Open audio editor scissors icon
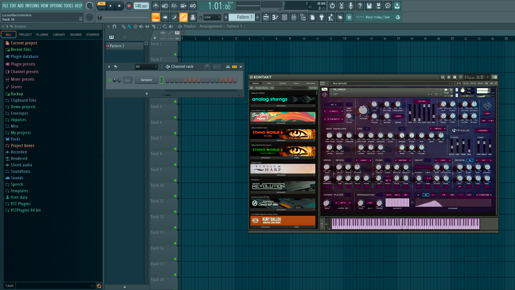Image resolution: width=515 pixels, height=290 pixels. (x=341, y=6)
